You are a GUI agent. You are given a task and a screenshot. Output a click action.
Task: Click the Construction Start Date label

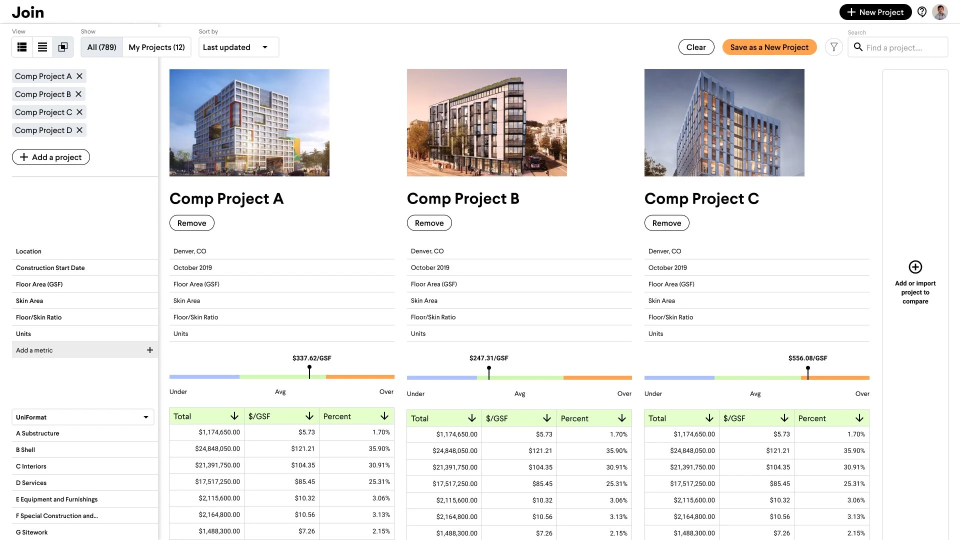(50, 267)
